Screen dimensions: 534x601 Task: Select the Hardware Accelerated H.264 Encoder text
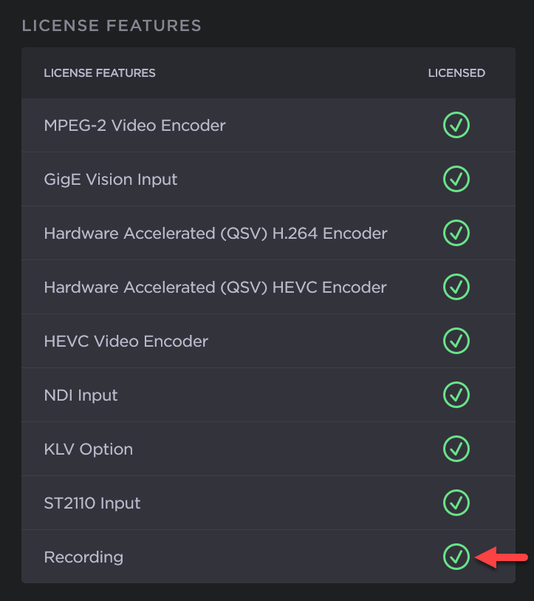[x=216, y=234]
